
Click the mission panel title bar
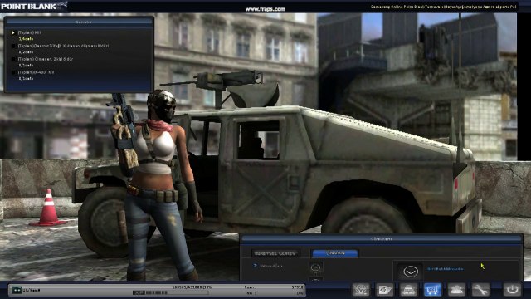[x=79, y=22]
